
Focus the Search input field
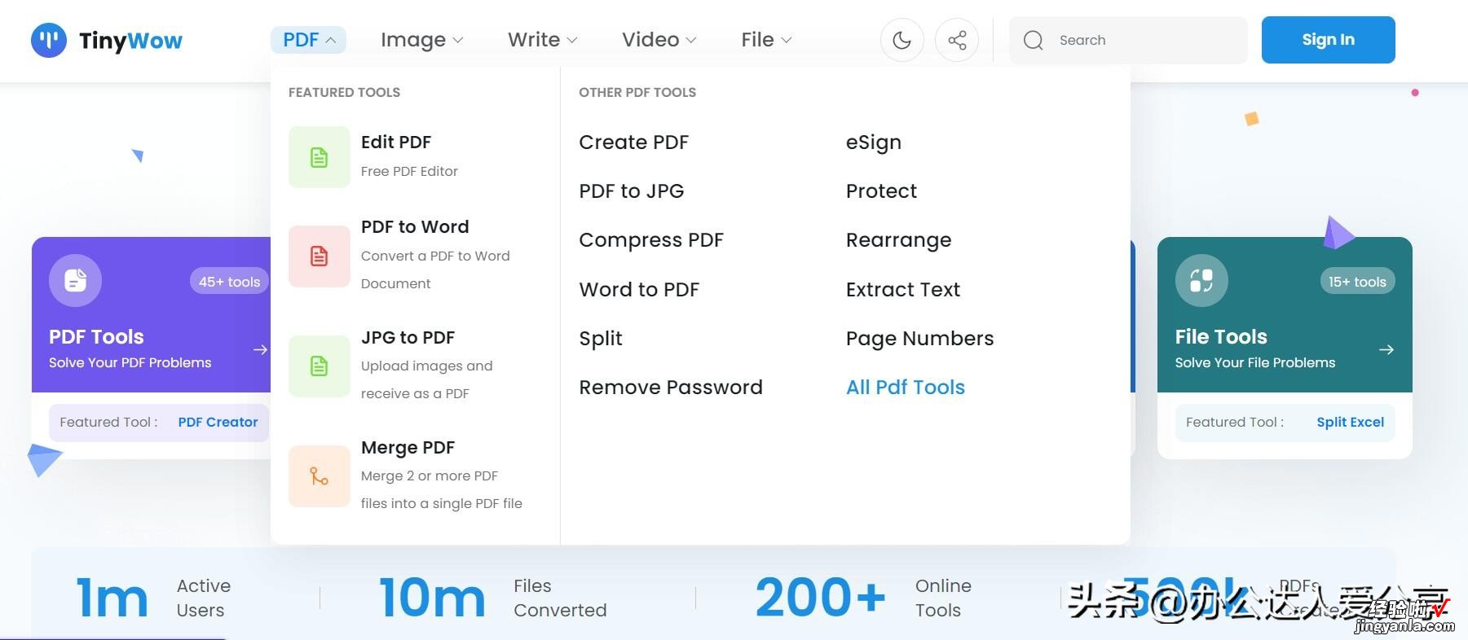(x=1129, y=40)
